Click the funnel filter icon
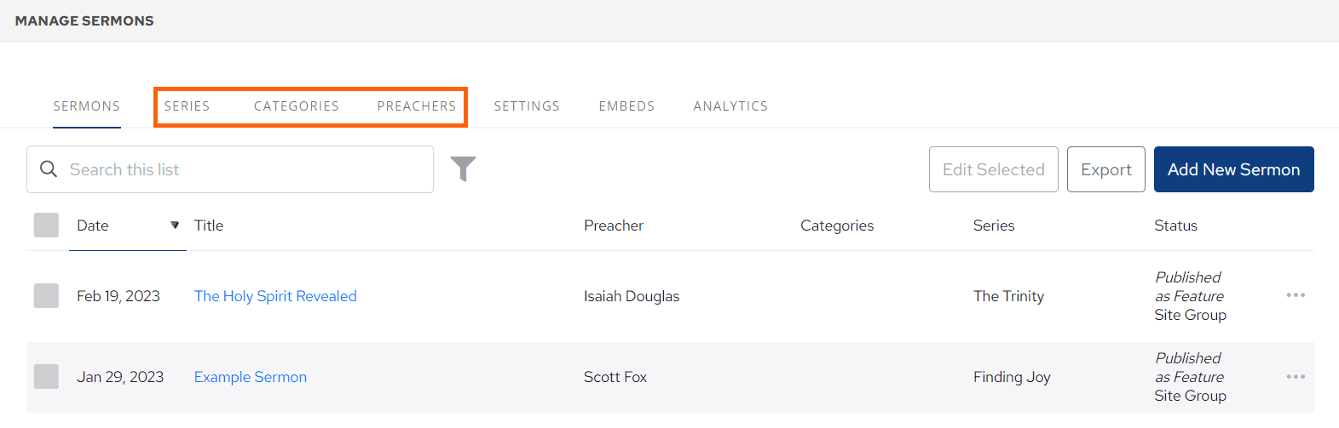This screenshot has height=428, width=1339. click(463, 168)
